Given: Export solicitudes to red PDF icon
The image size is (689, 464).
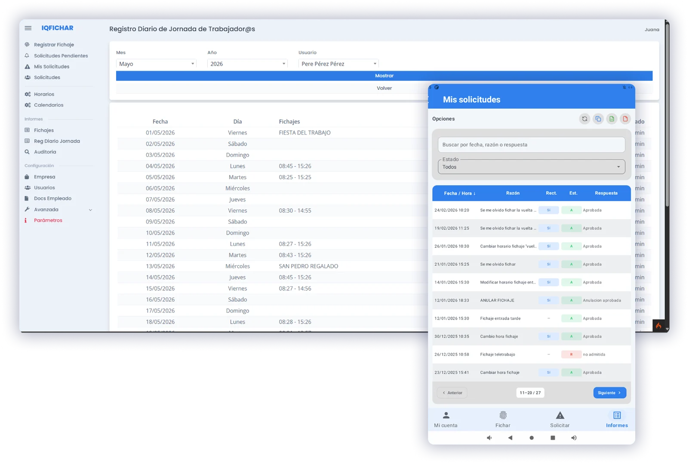Looking at the screenshot, I should tap(625, 119).
